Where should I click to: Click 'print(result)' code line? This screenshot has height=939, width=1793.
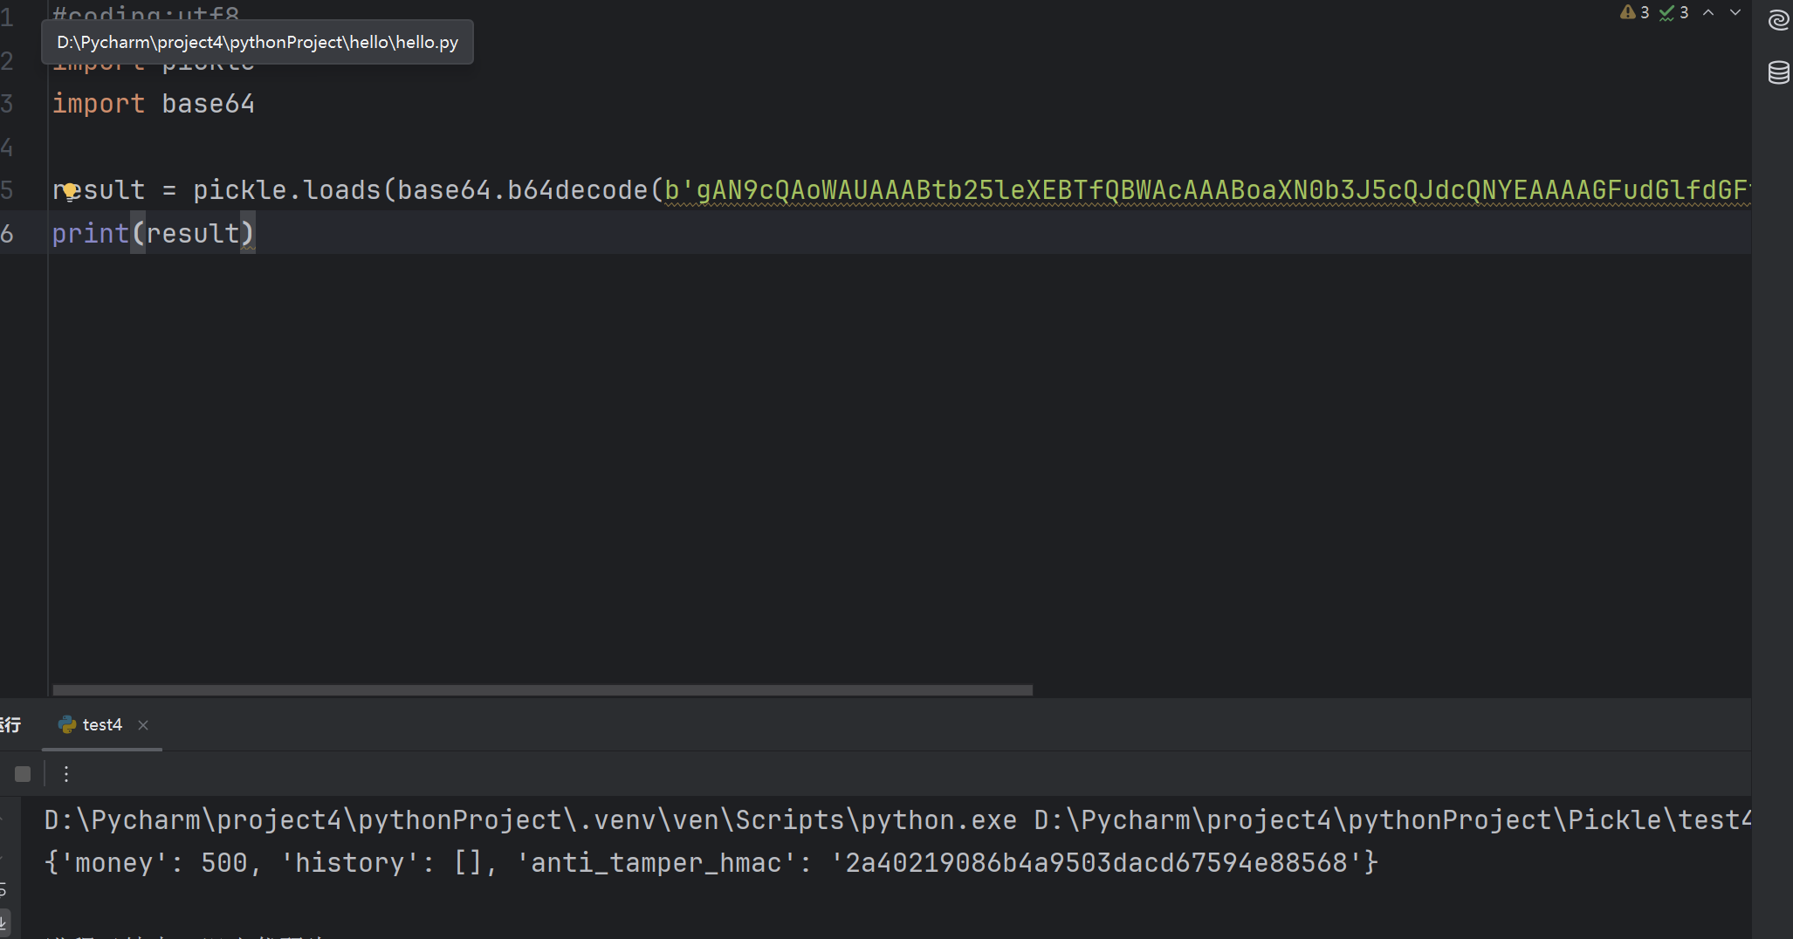[x=154, y=234]
